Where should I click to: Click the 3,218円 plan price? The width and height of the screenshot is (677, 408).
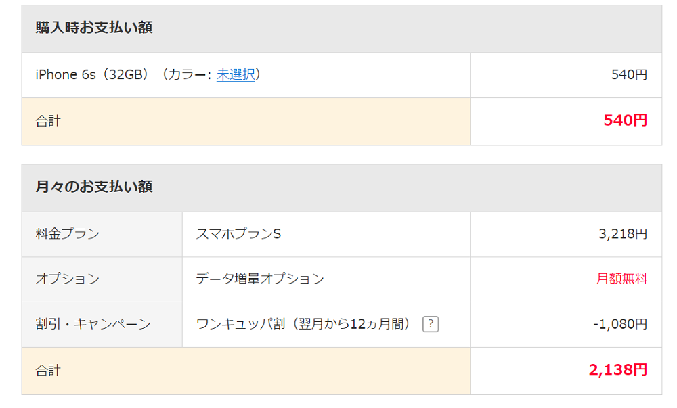point(622,234)
